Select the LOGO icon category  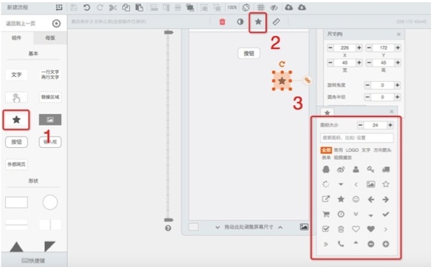(x=352, y=150)
